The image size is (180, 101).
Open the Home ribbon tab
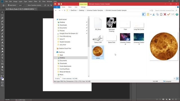click(x=63, y=7)
